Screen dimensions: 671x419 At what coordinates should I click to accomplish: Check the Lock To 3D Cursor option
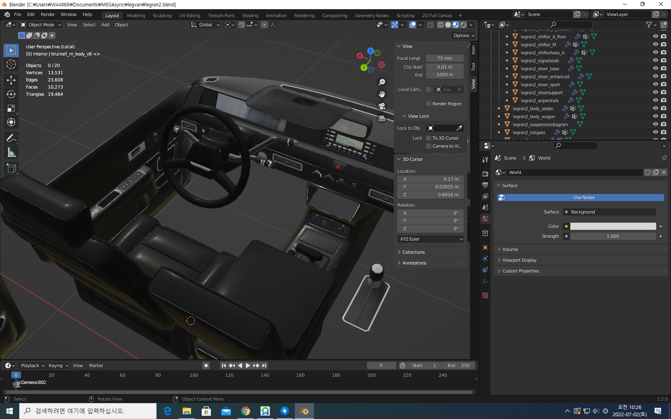point(429,138)
